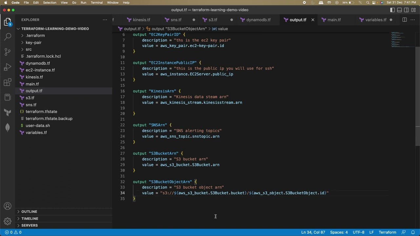The width and height of the screenshot is (420, 236).
Task: Click the battery status menu bar icon
Action: (351, 3)
